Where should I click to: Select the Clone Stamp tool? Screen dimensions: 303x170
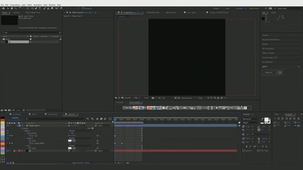pyautogui.click(x=48, y=8)
